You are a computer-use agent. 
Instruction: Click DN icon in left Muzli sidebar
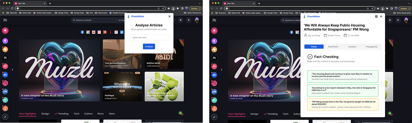pyautogui.click(x=5, y=92)
